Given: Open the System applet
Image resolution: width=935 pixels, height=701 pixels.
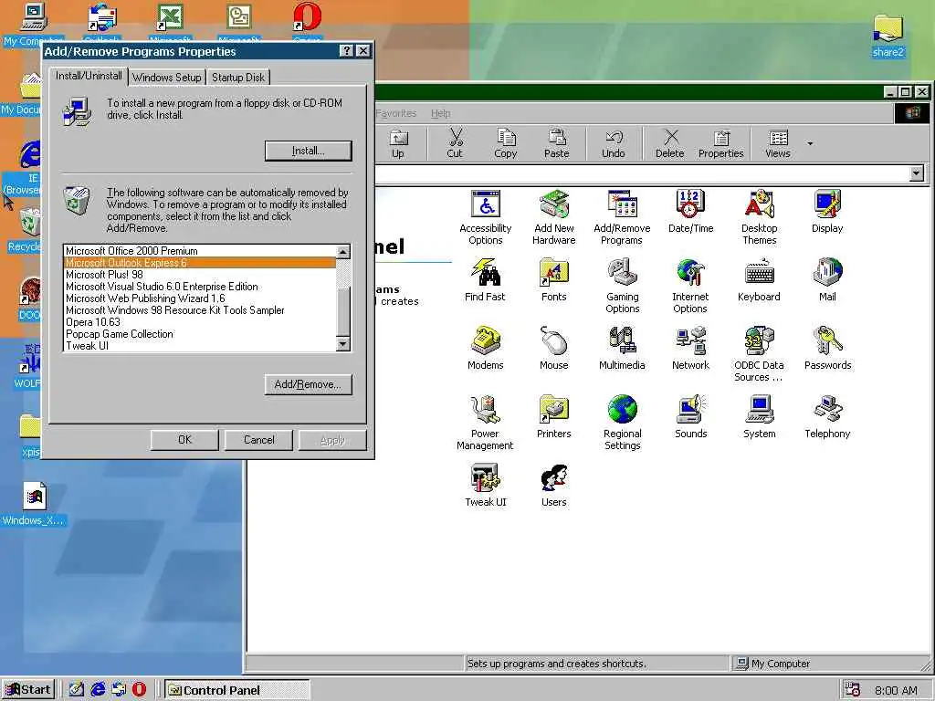Looking at the screenshot, I should point(759,417).
